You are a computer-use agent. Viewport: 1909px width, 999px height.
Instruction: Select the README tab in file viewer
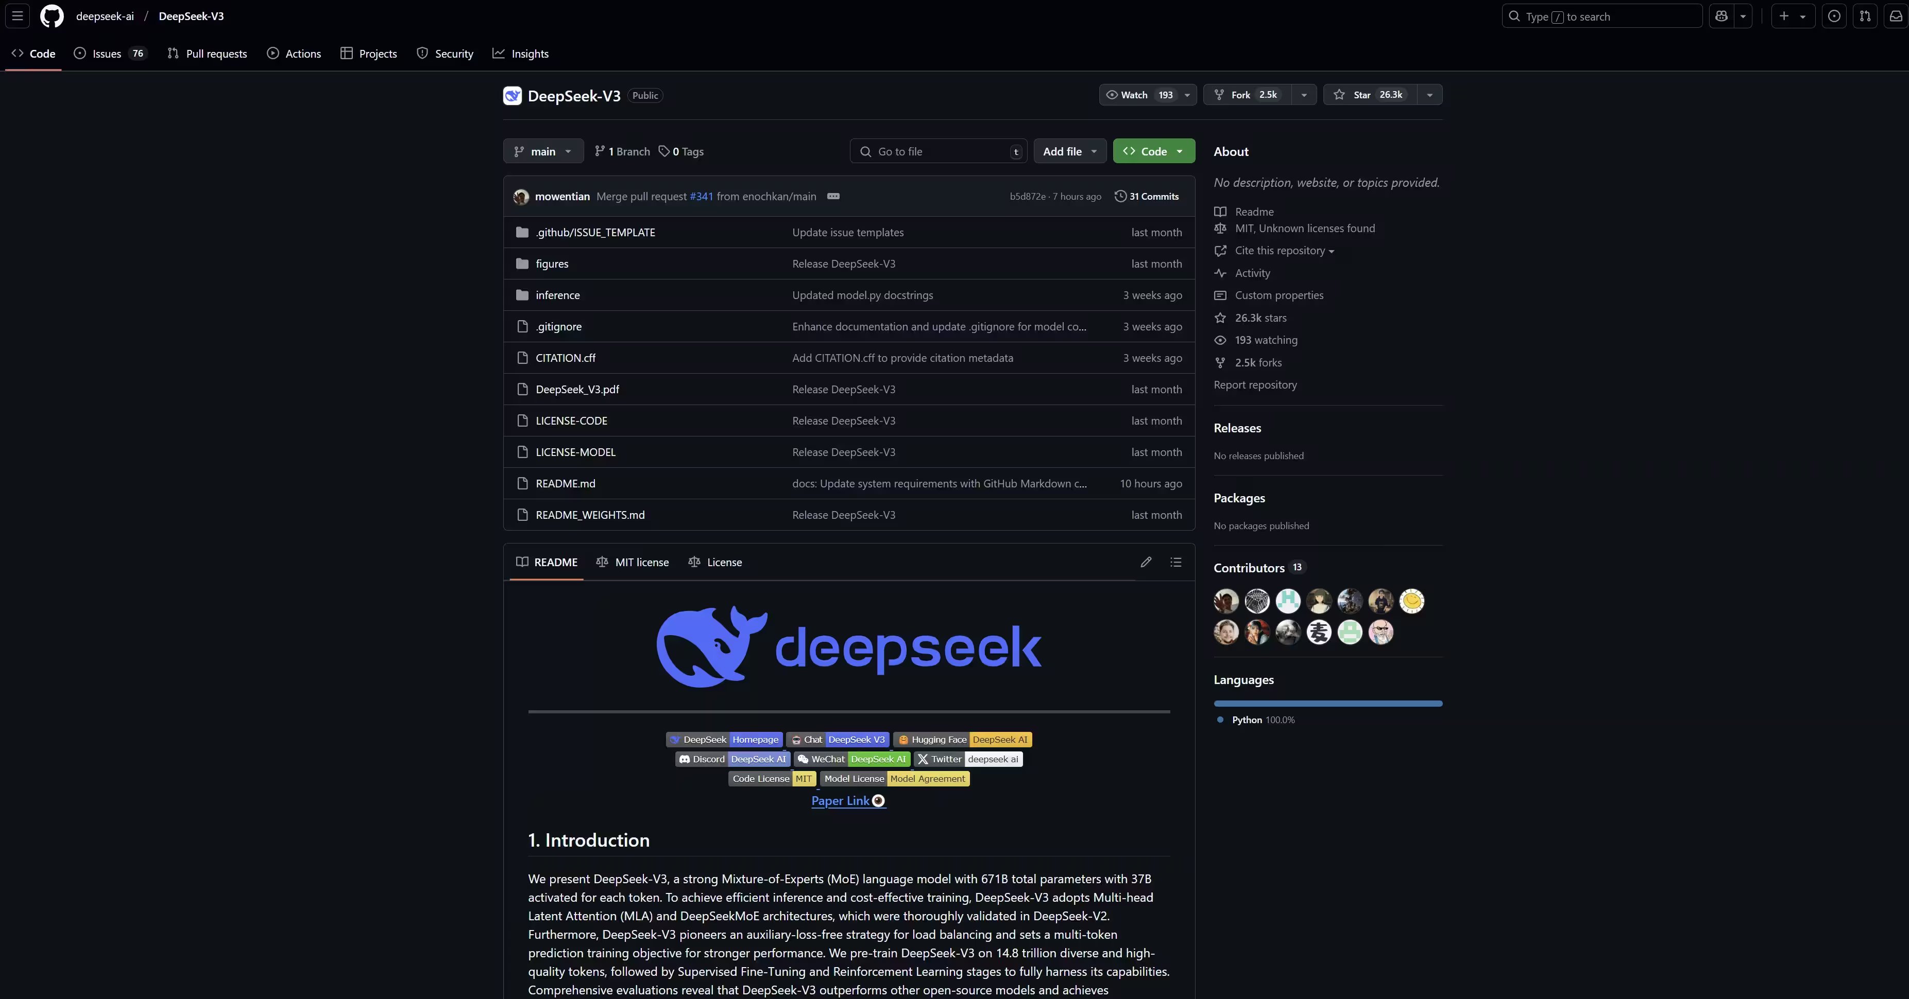(x=547, y=562)
